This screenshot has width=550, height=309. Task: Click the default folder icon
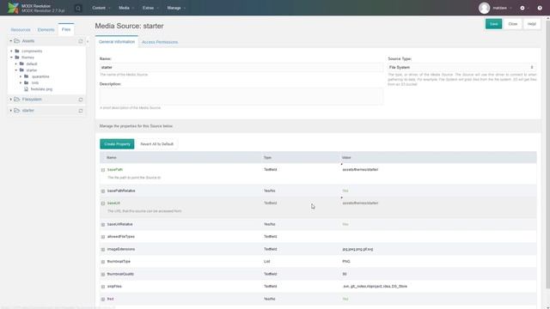pos(21,64)
